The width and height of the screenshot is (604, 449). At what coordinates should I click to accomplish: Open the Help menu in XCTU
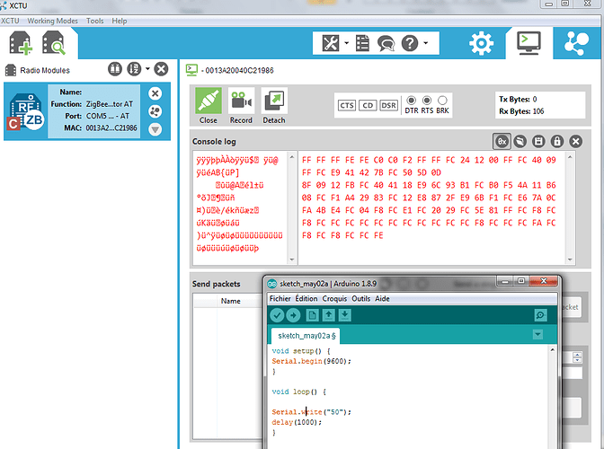(120, 21)
